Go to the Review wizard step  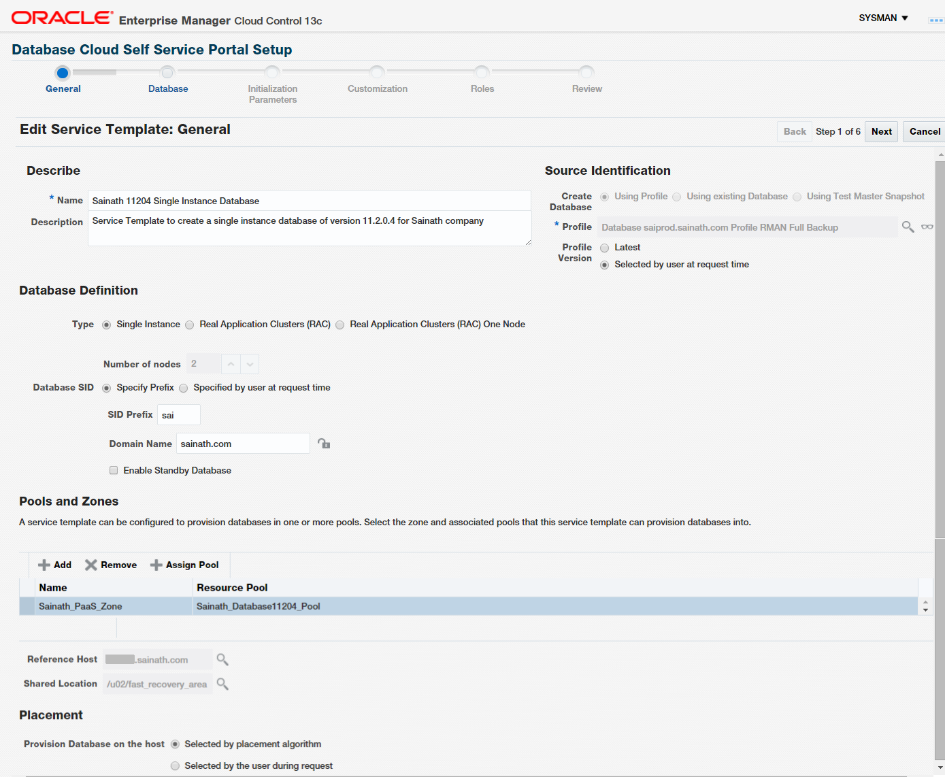587,88
